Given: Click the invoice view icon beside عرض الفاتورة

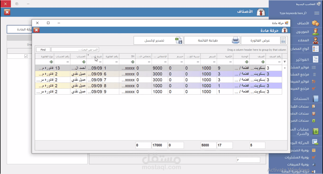Looking at the screenshot, I should coord(283,40).
